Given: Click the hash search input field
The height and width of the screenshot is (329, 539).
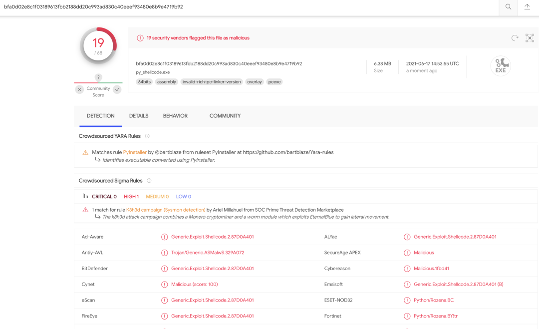Looking at the screenshot, I should pos(249,7).
